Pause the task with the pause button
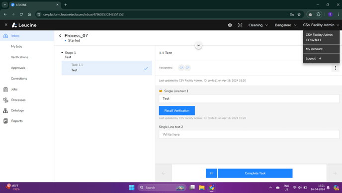 211,173
